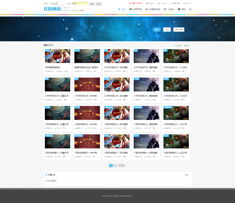Open the 最新电影 navigation item
Viewport: 235px width, 203px height.
tap(137, 9)
